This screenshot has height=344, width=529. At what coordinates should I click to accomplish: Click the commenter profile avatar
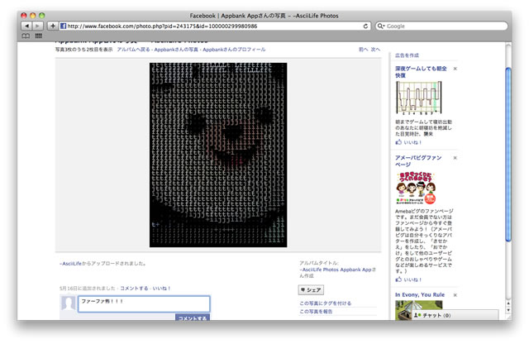(68, 303)
